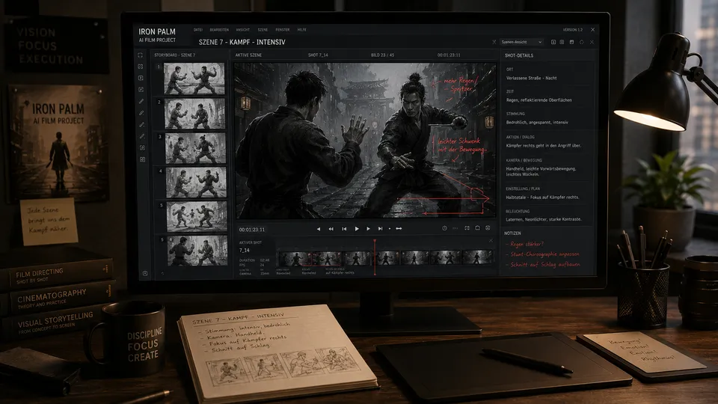Close the timeline panel with its X

tap(491, 240)
